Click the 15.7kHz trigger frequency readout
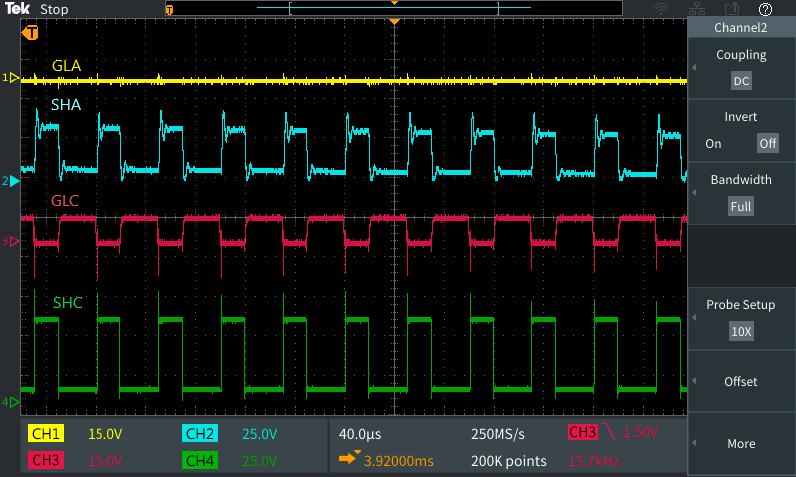Image resolution: width=796 pixels, height=477 pixels. tap(594, 461)
